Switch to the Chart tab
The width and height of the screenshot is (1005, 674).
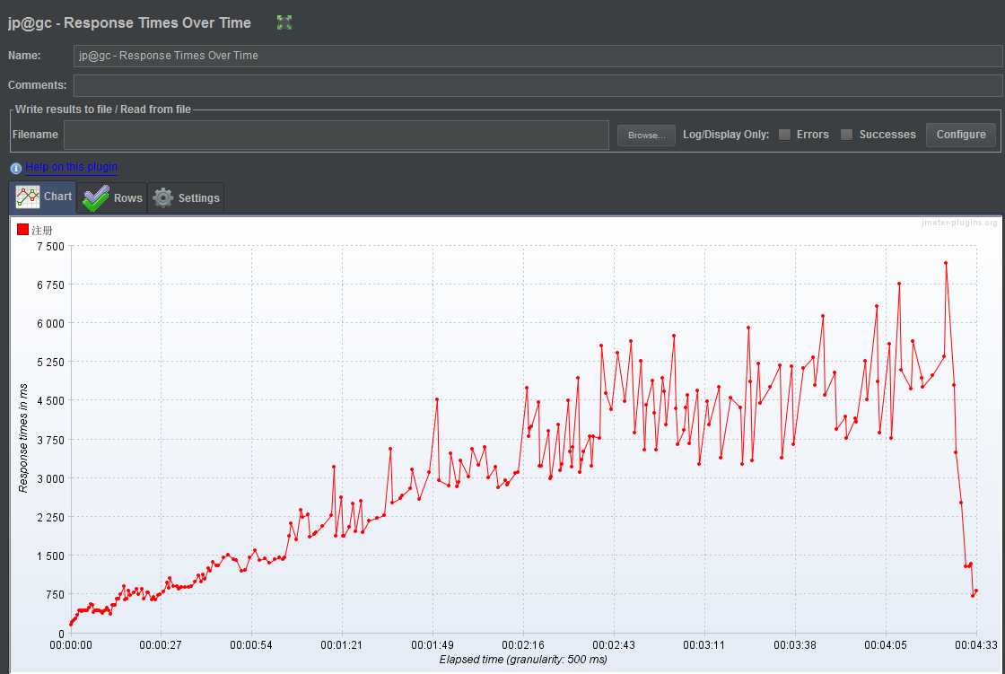point(43,197)
